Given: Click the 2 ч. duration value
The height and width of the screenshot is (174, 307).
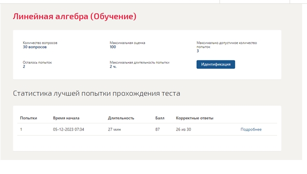Looking at the screenshot, I should pyautogui.click(x=113, y=67).
